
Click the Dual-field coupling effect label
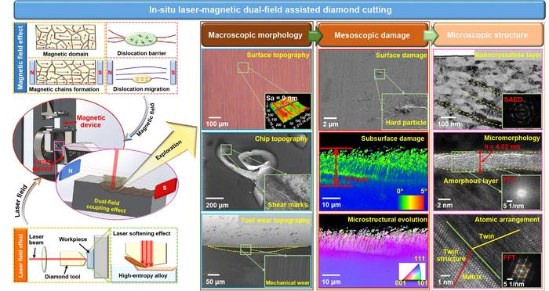106,205
